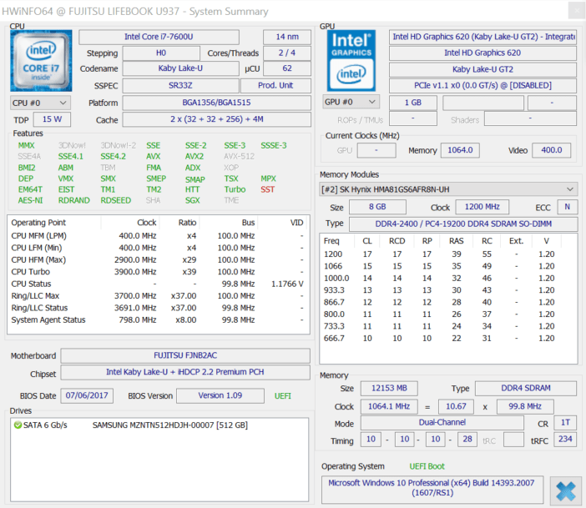Click the ECC N field
Screen dimensions: 586x508
pos(568,207)
